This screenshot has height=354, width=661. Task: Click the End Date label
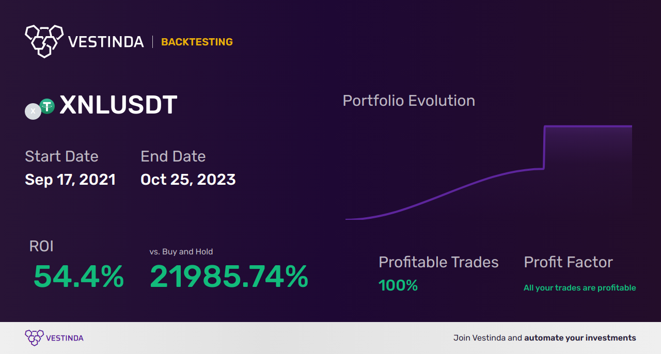pyautogui.click(x=173, y=156)
